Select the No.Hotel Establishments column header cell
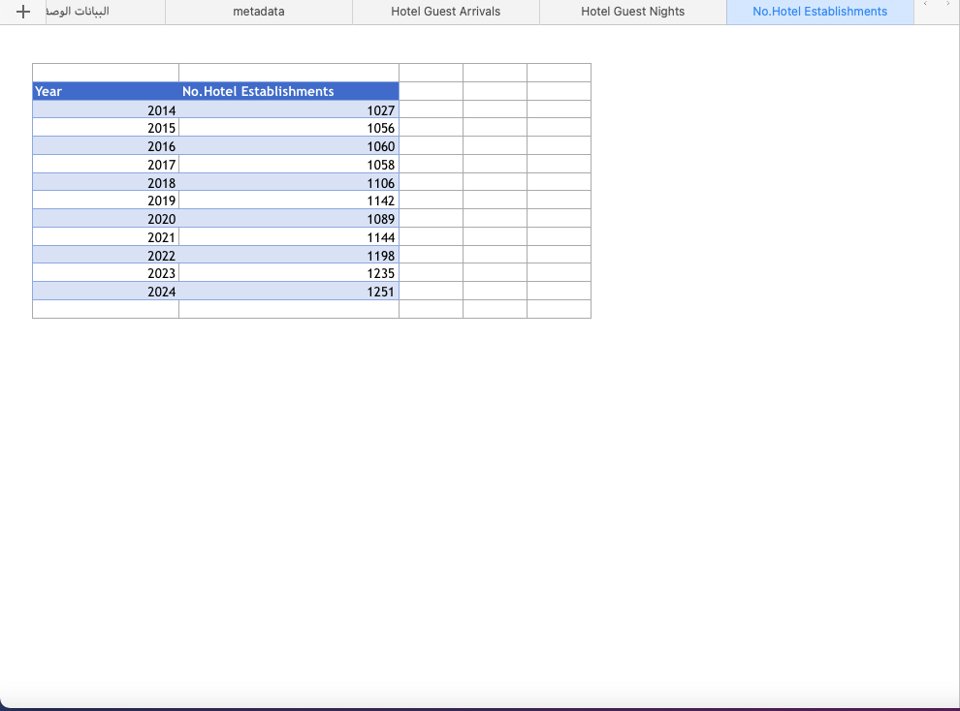The height and width of the screenshot is (711, 960). coord(288,91)
